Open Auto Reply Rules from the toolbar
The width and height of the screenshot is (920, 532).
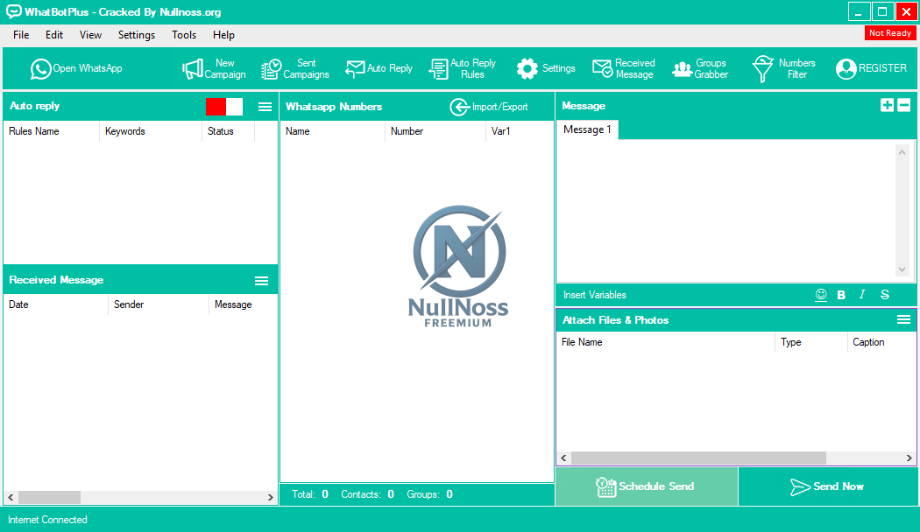click(462, 68)
